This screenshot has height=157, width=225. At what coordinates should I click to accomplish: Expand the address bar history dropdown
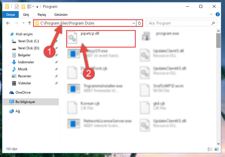click(x=134, y=23)
